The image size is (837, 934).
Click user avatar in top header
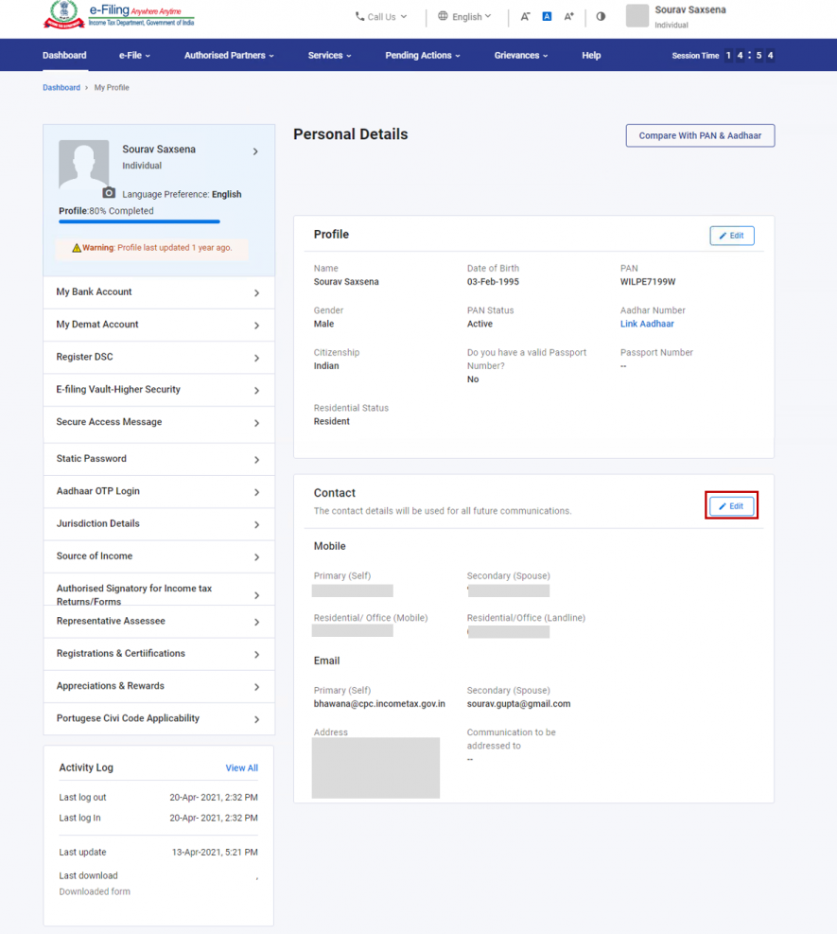pyautogui.click(x=637, y=16)
